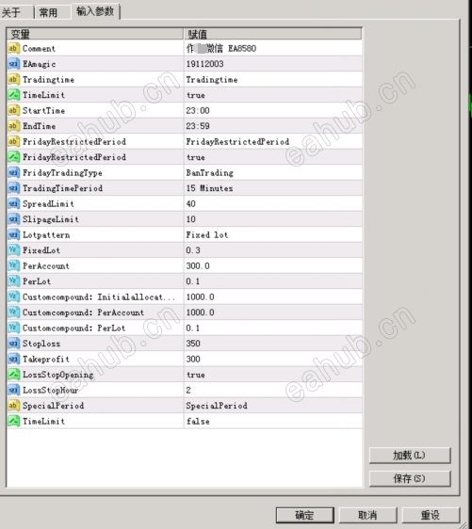Click the string icon beside SpecialPeriod variable

(x=13, y=405)
